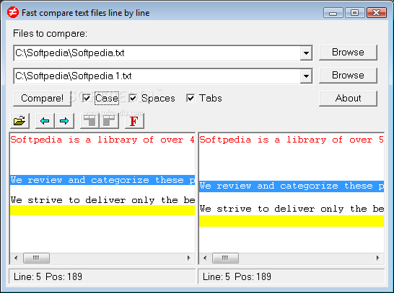
Task: Click the second gray layout toolbar icon
Action: 109,121
